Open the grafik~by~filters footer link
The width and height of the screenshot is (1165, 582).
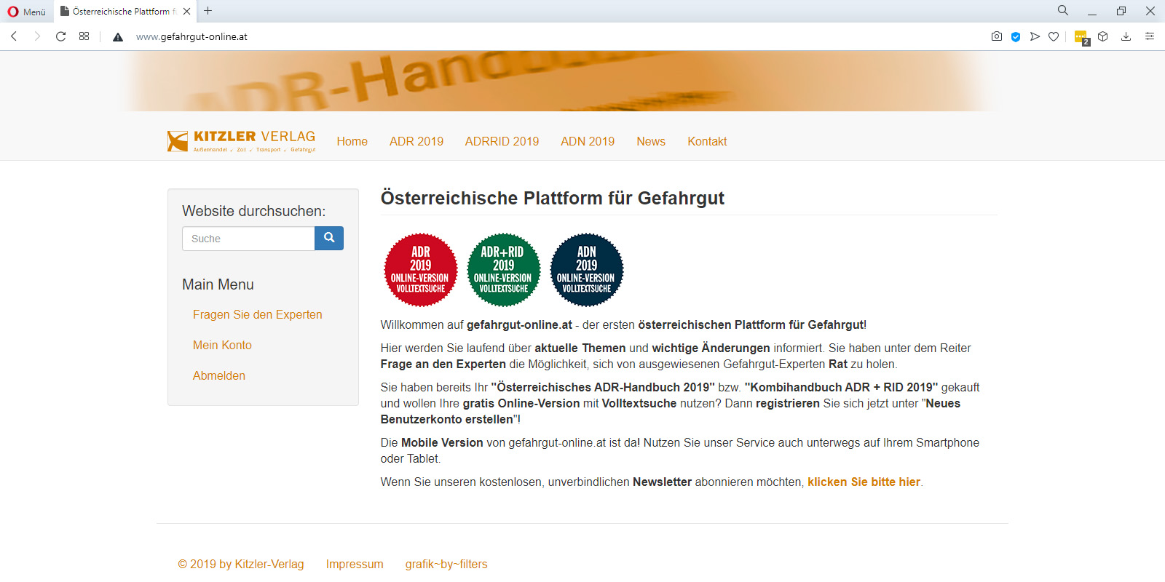click(446, 564)
